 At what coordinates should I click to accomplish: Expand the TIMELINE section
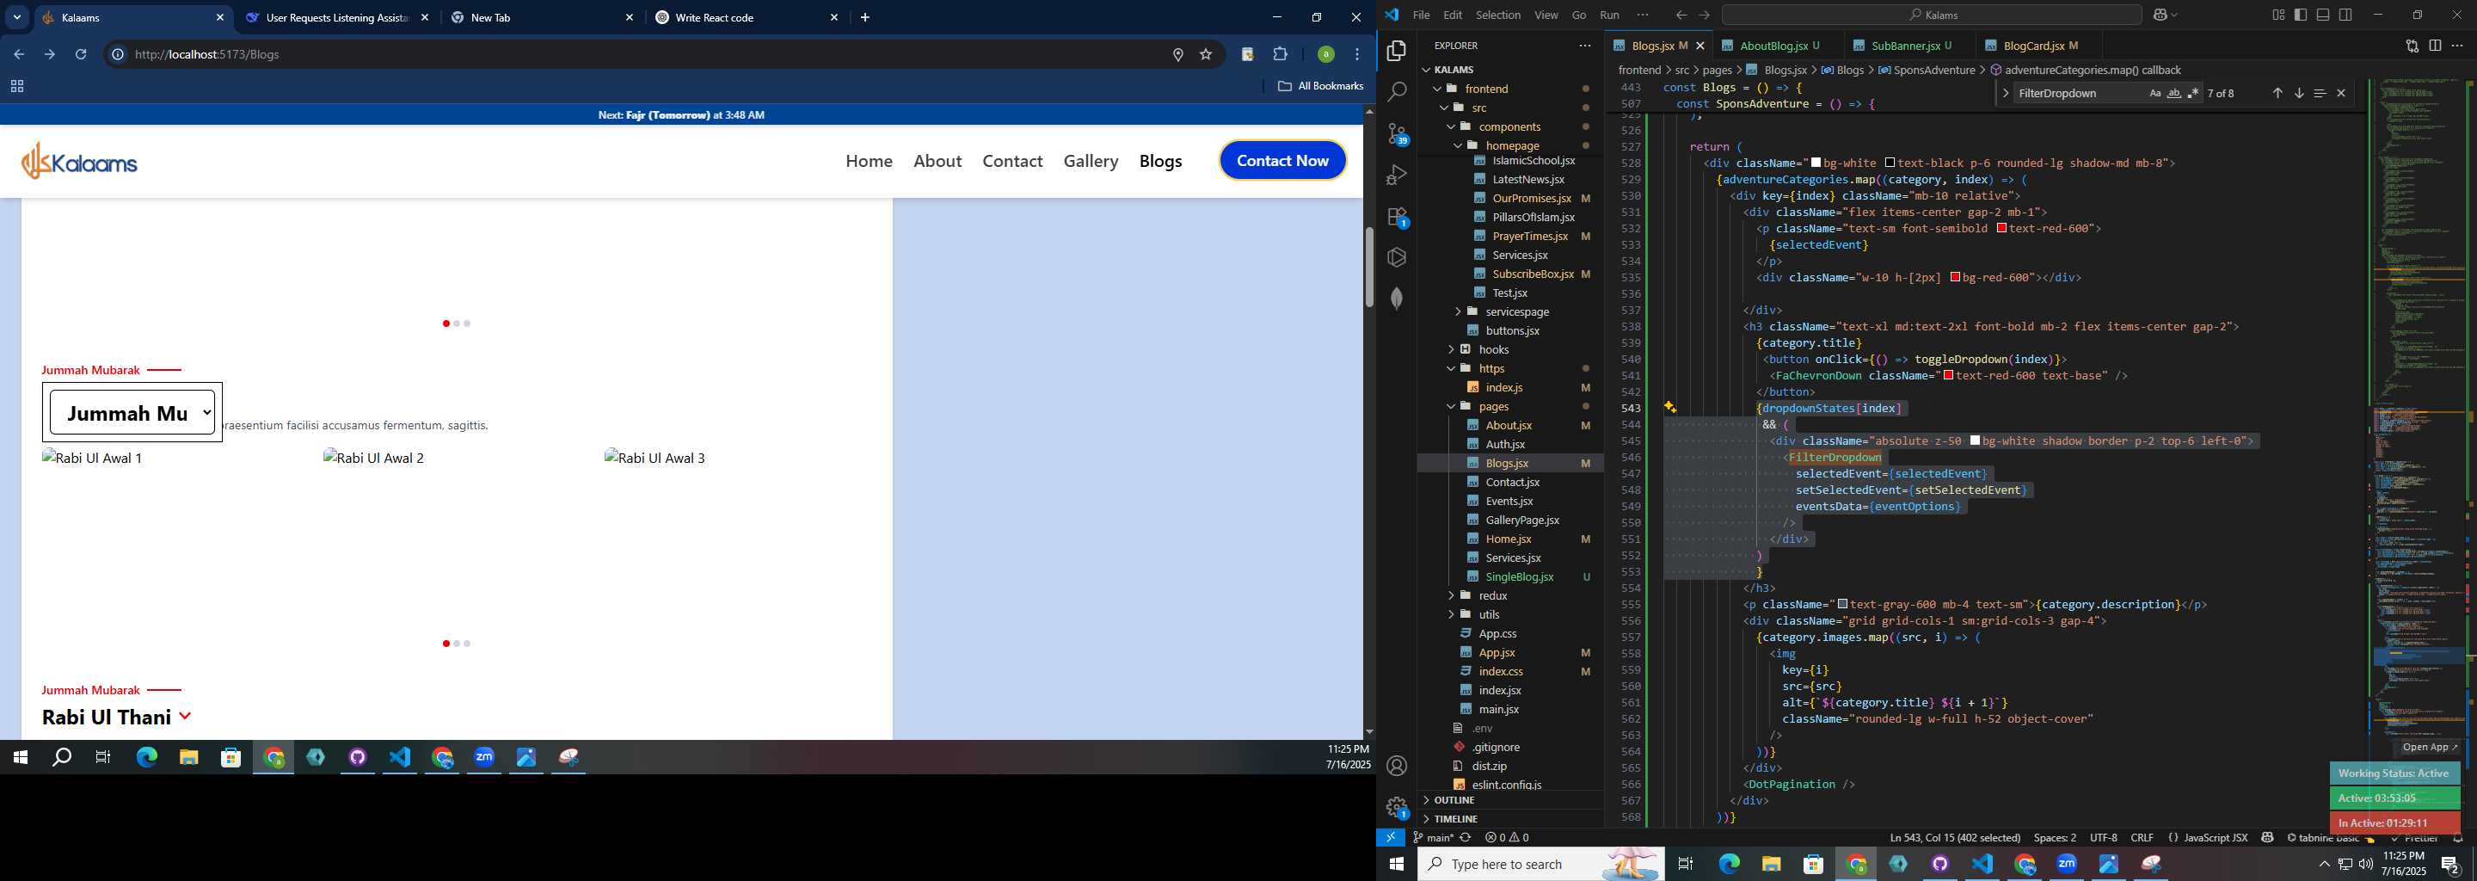[1455, 818]
